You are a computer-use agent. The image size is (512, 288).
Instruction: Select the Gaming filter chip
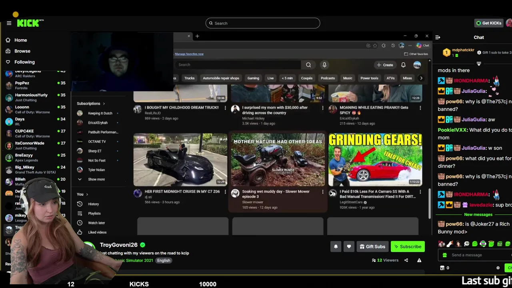253,78
